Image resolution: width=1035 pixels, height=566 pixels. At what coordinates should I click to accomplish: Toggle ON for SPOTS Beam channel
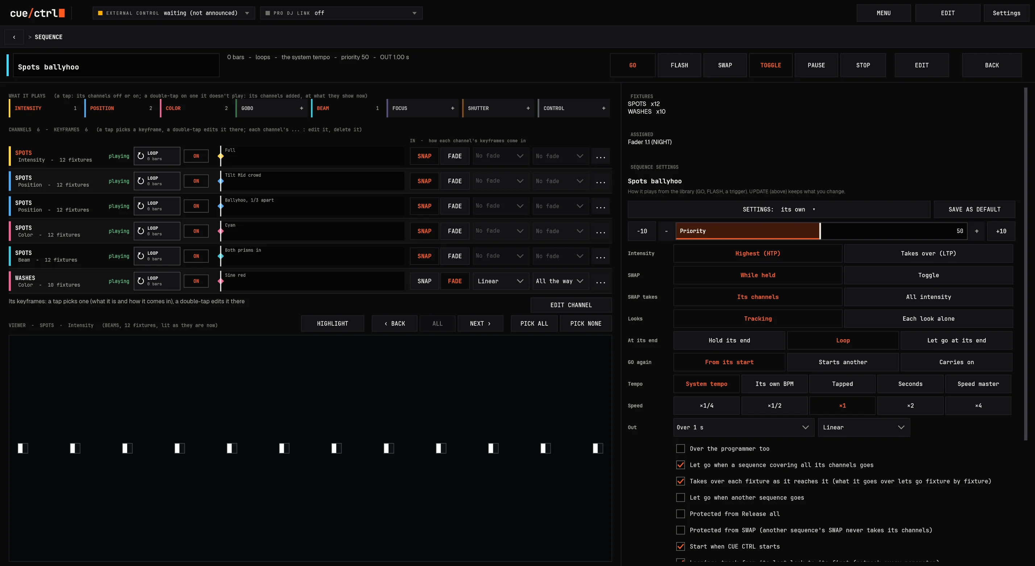click(196, 256)
